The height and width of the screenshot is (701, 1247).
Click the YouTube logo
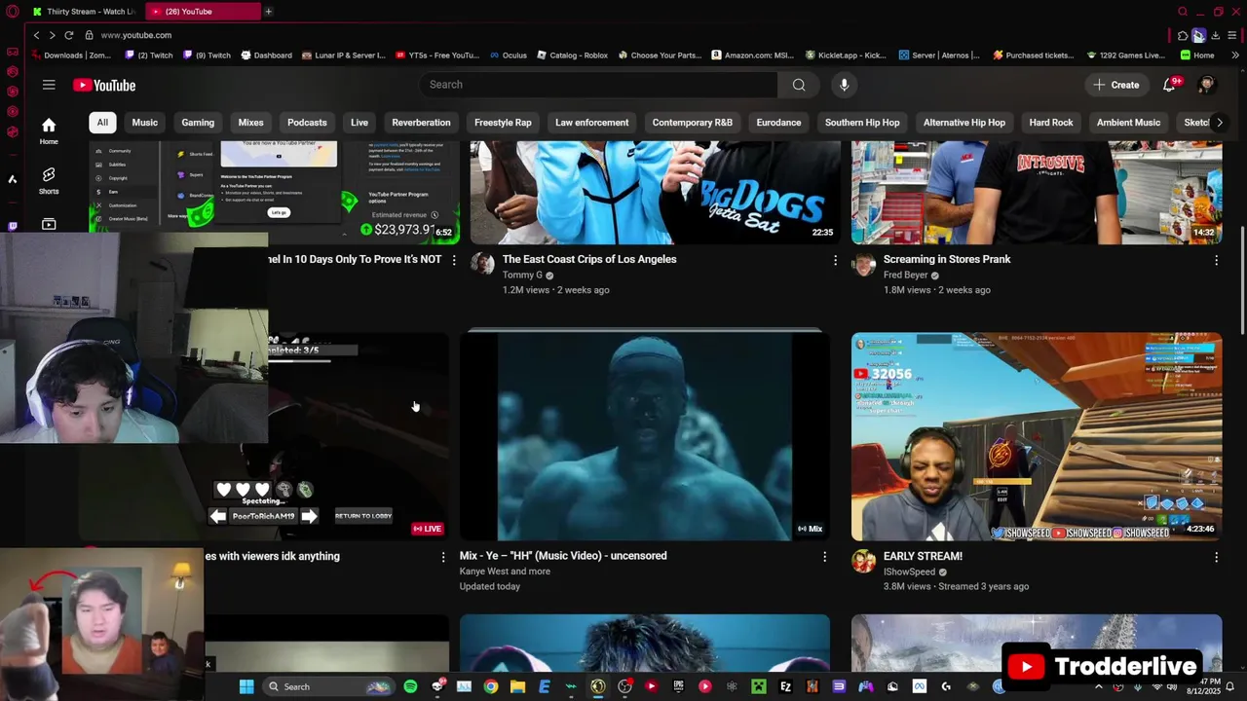pyautogui.click(x=104, y=86)
